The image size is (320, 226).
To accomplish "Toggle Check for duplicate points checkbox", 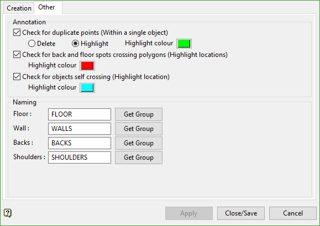I will (x=17, y=33).
